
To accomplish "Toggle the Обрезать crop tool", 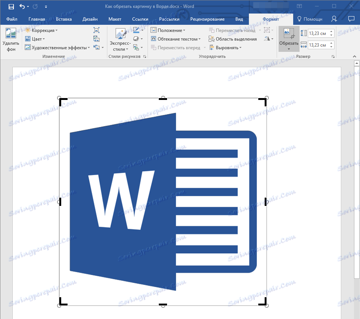I will (289, 37).
